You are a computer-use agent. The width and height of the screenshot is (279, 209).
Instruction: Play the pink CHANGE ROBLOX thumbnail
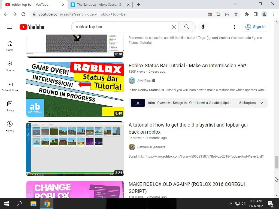[75, 189]
